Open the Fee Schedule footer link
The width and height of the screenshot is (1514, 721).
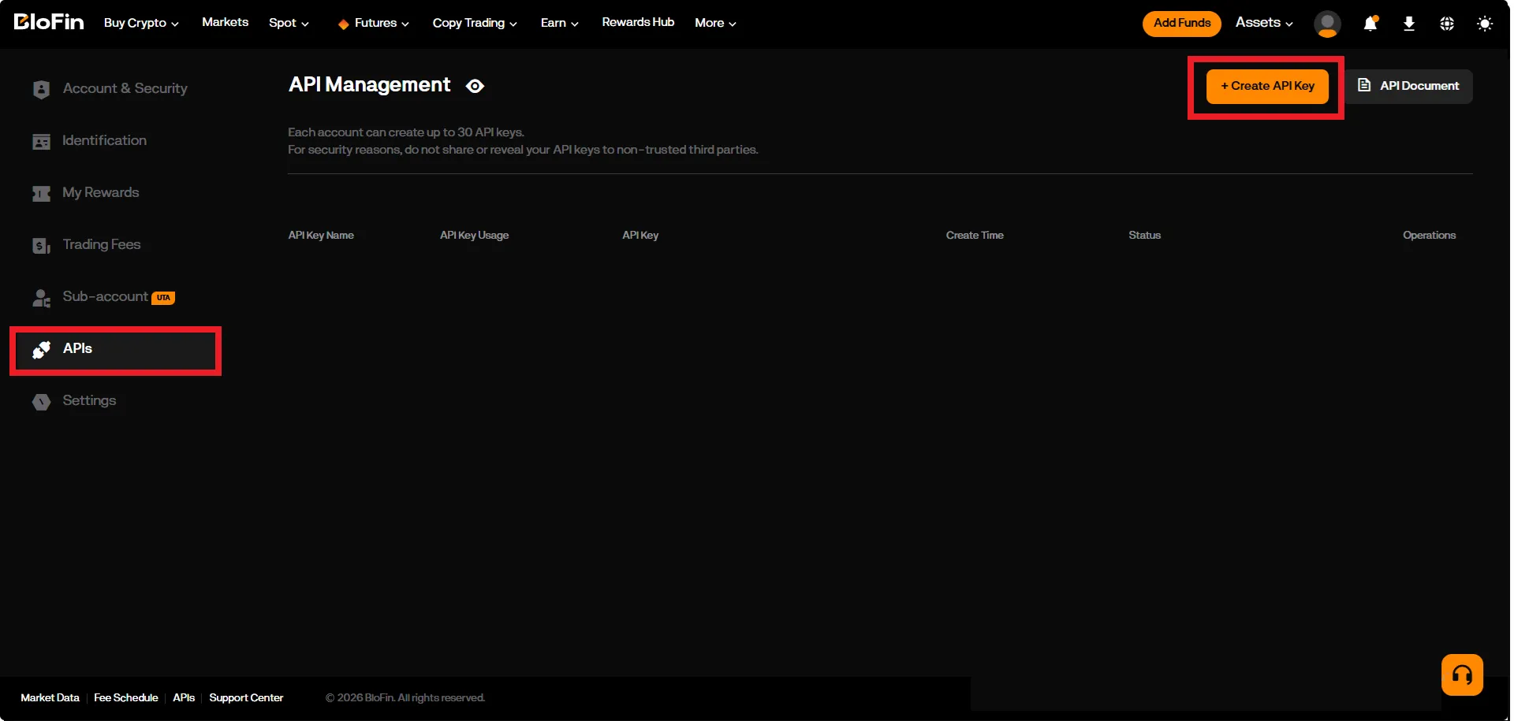[x=125, y=697]
